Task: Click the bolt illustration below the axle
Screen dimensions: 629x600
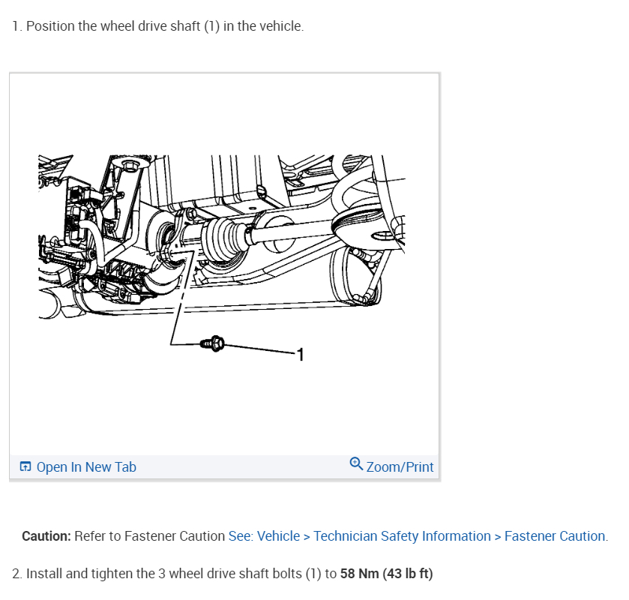Action: [212, 343]
